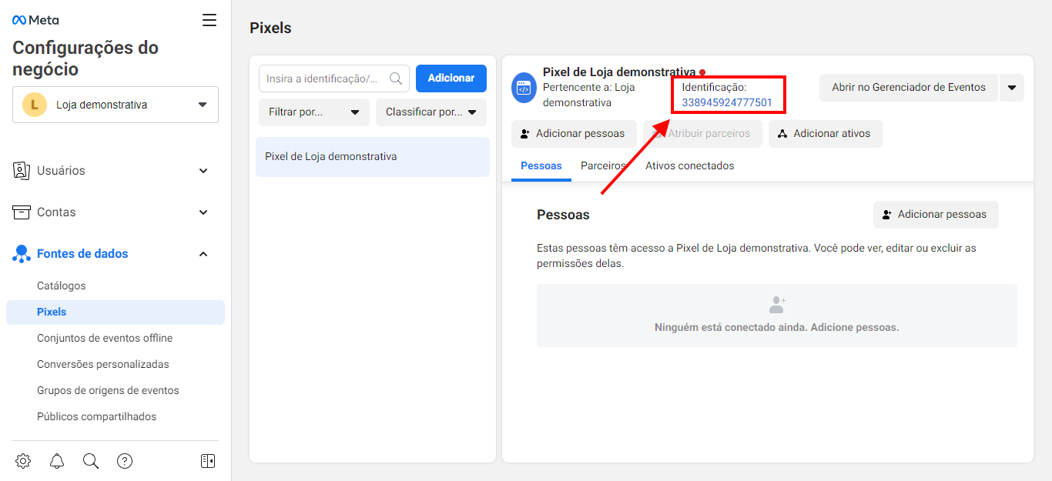This screenshot has height=481, width=1052.
Task: Open settings gear at sidebar bottom
Action: point(23,461)
